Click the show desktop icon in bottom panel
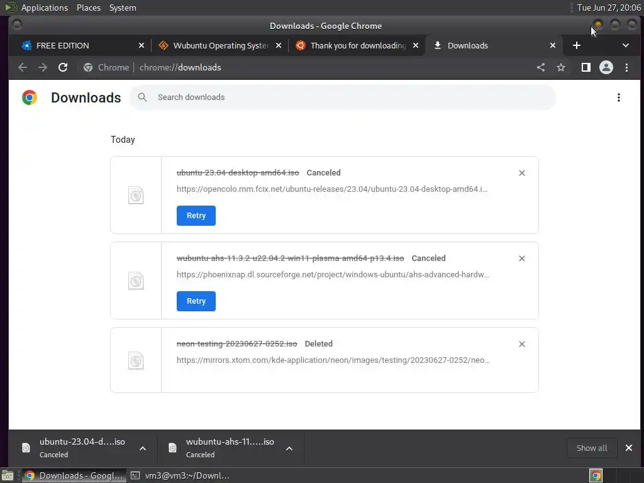644x483 pixels. [x=7, y=475]
